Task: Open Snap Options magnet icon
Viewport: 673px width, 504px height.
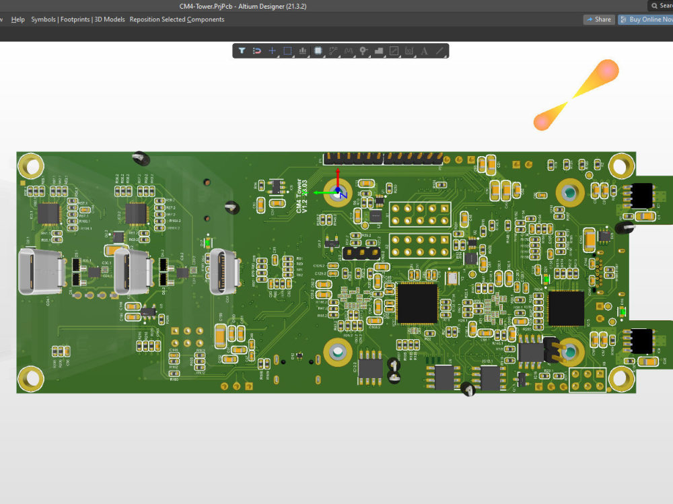Action: click(256, 50)
